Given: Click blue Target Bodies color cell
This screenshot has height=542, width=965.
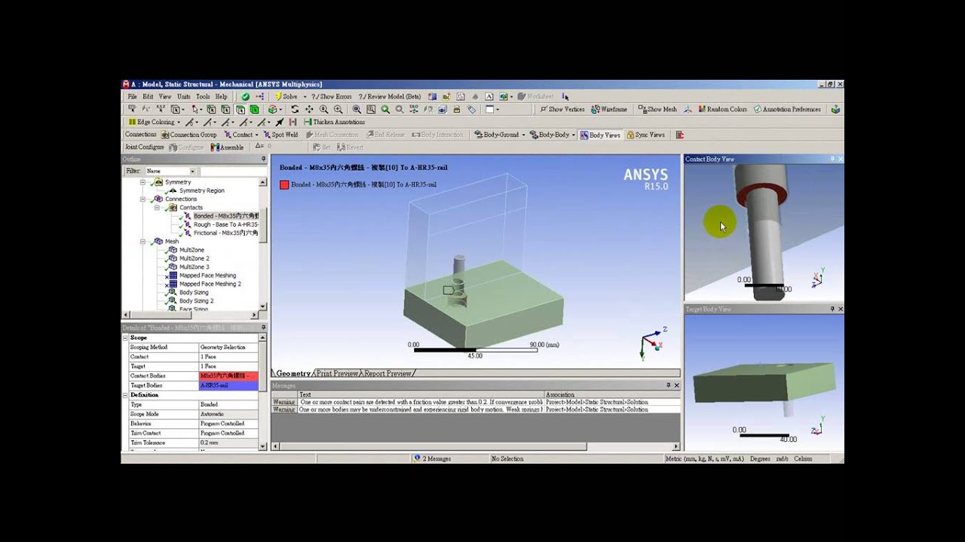Looking at the screenshot, I should point(228,385).
